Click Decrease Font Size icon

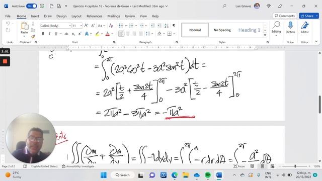pos(93,26)
